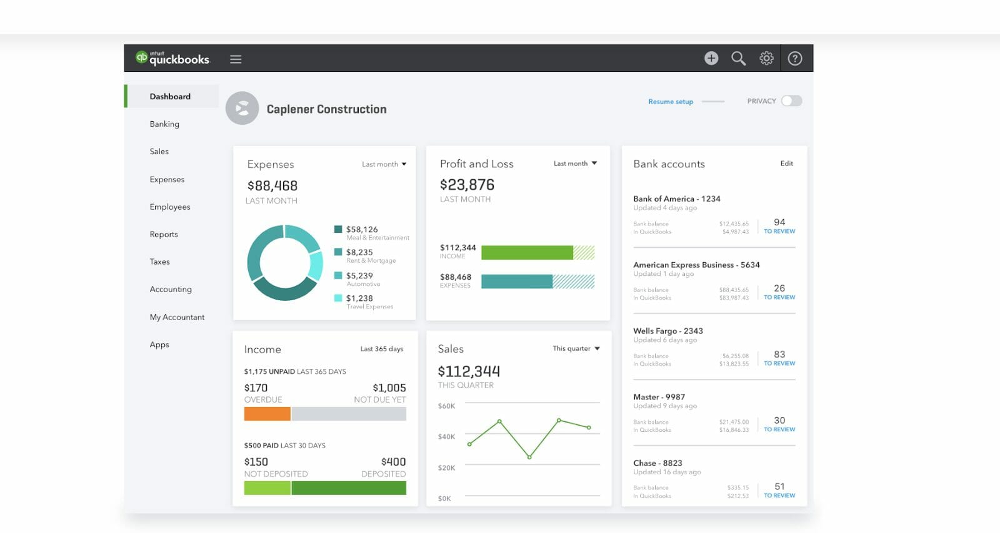1000x533 pixels.
Task: Click the plus Create icon
Action: tap(711, 58)
